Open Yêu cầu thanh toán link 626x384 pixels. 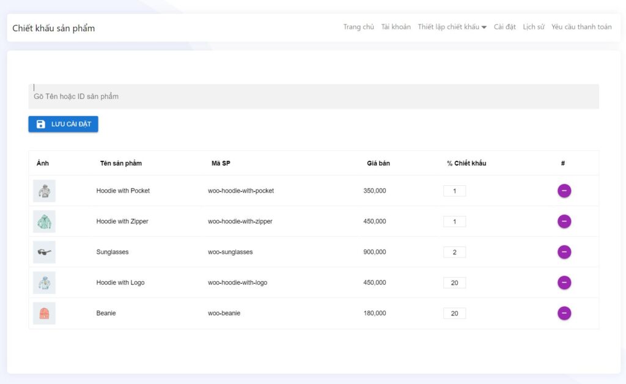click(x=581, y=27)
